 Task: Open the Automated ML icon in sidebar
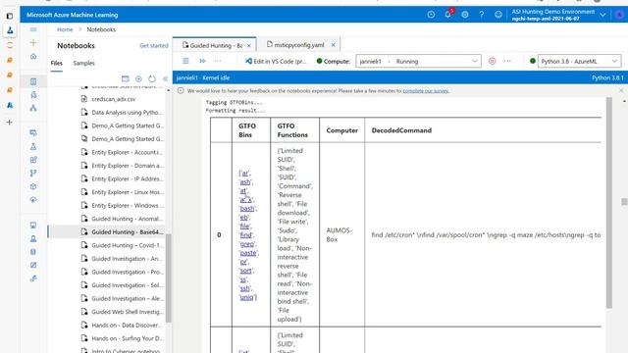[x=33, y=95]
